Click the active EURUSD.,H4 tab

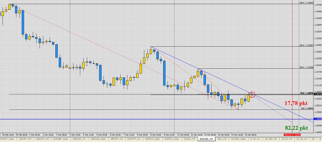point(206,139)
